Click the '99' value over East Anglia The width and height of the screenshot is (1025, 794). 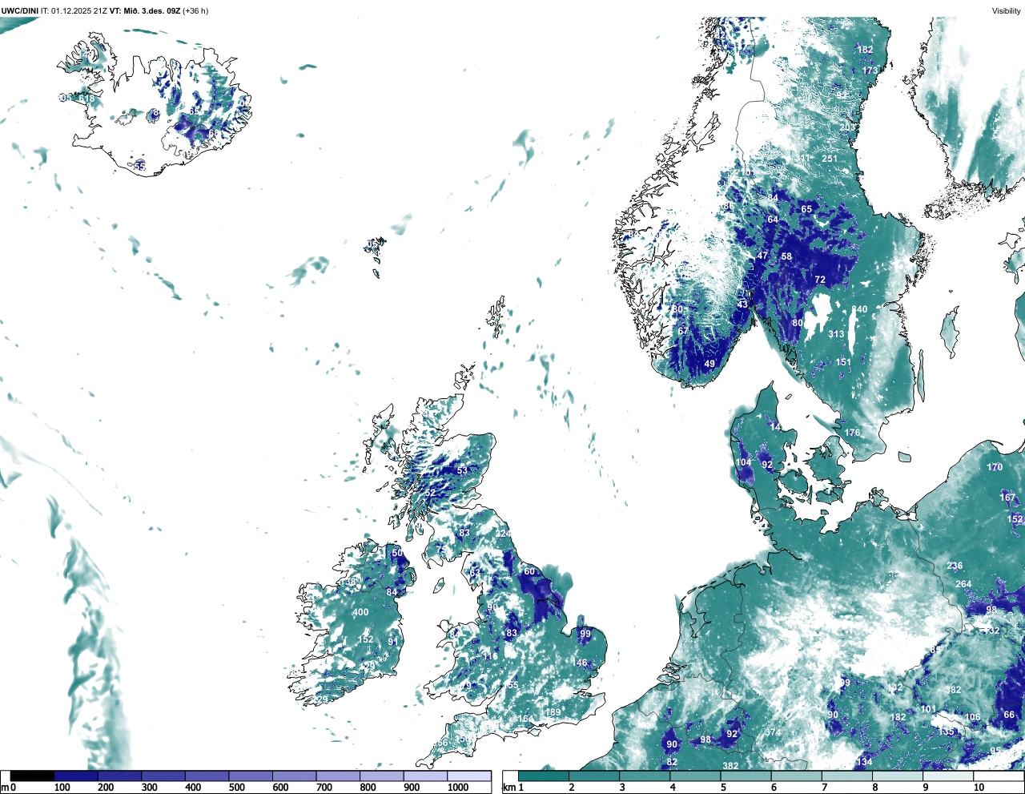point(585,634)
